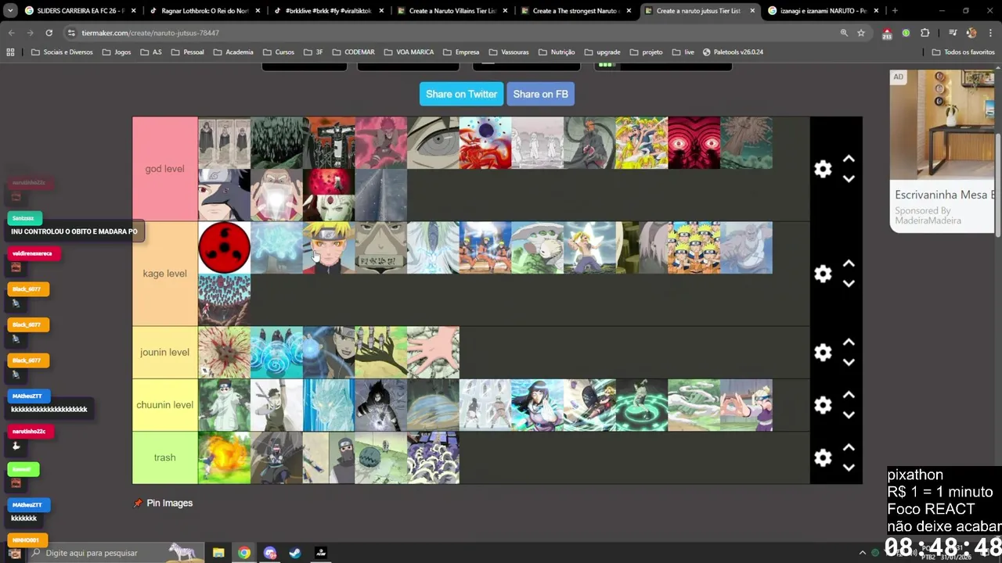
Task: Select the Rinnegan eye image in god row
Action: coord(433,143)
